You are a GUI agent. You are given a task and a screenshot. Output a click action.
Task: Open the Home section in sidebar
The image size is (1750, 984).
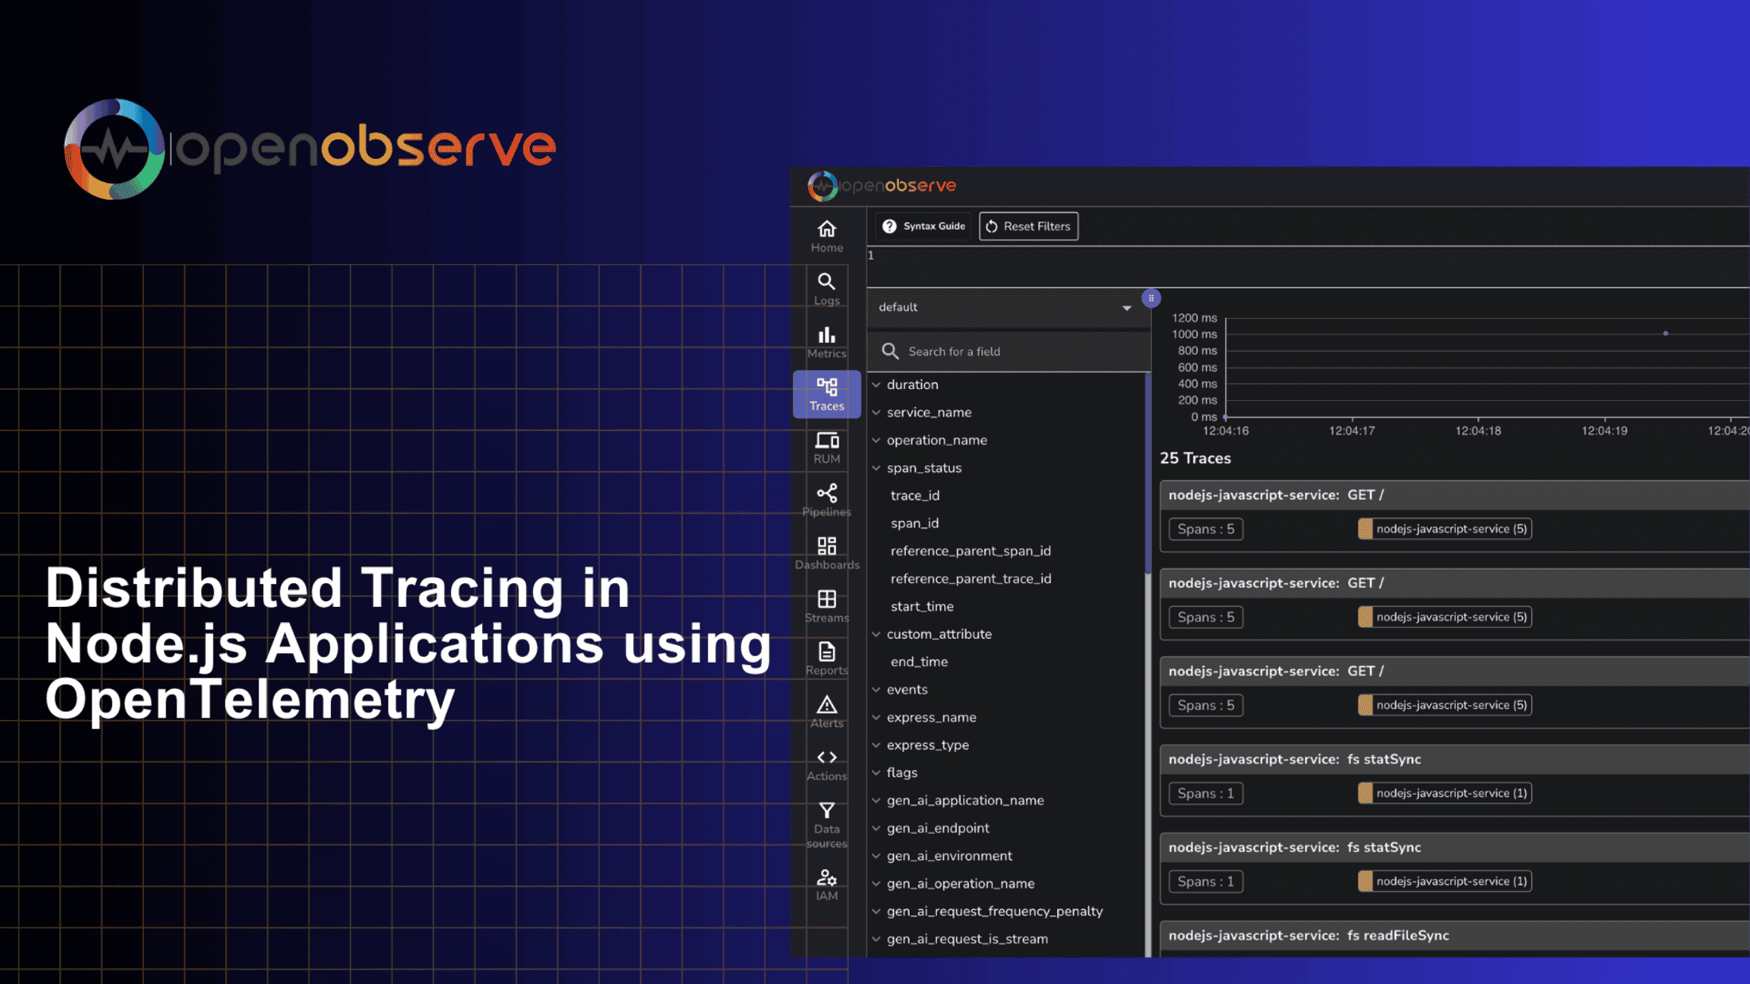(826, 236)
